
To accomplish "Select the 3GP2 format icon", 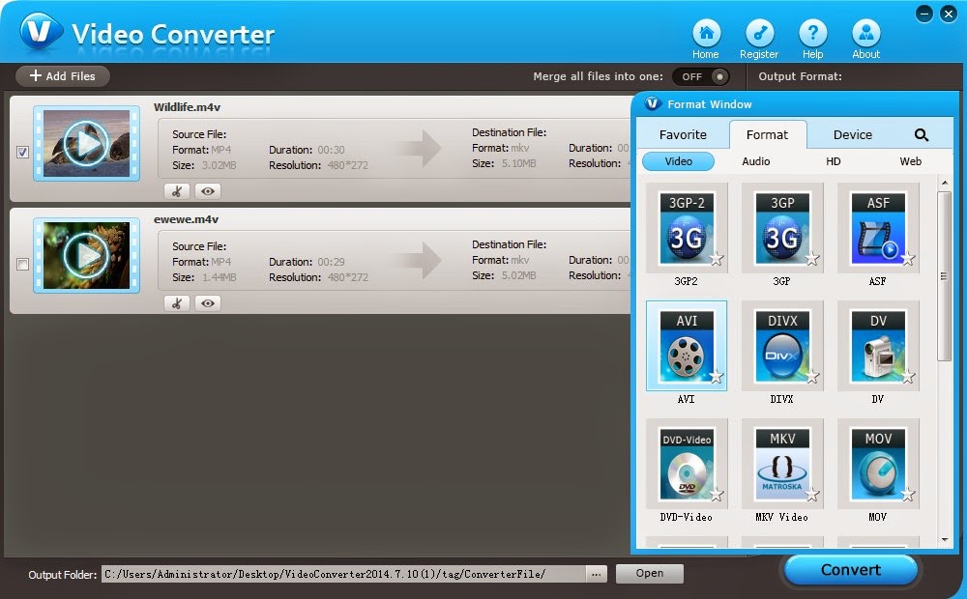I will [x=687, y=229].
